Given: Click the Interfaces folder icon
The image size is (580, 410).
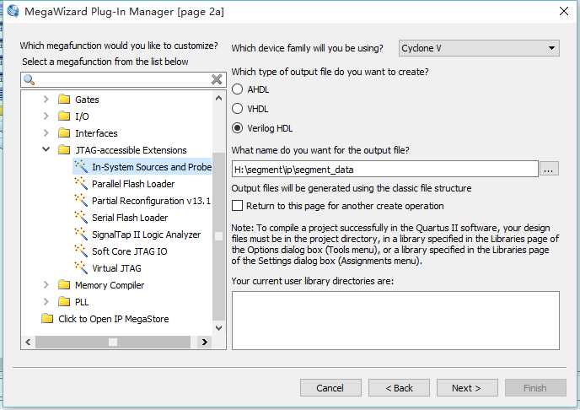Looking at the screenshot, I should pos(64,132).
